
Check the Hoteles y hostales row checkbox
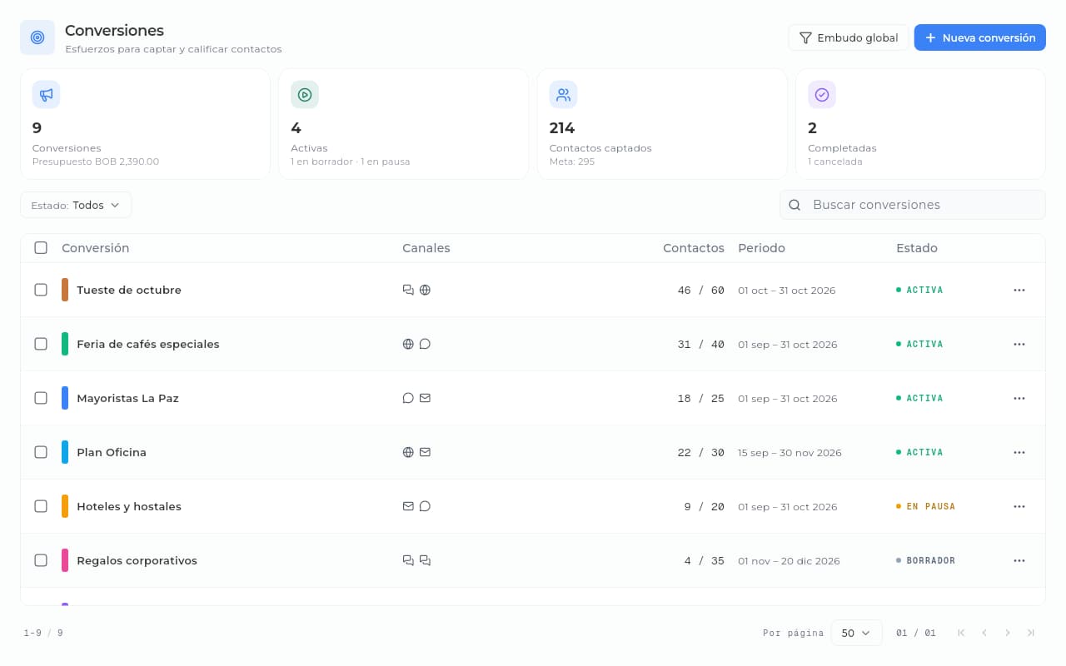(41, 506)
